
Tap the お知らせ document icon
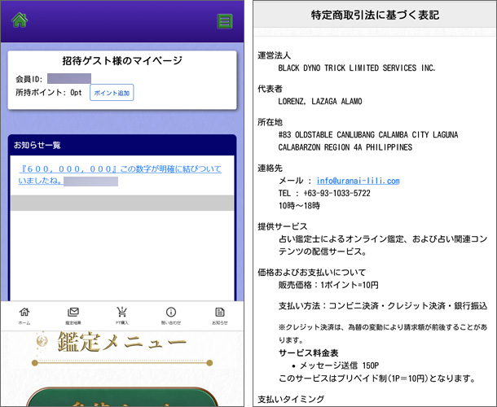click(220, 315)
